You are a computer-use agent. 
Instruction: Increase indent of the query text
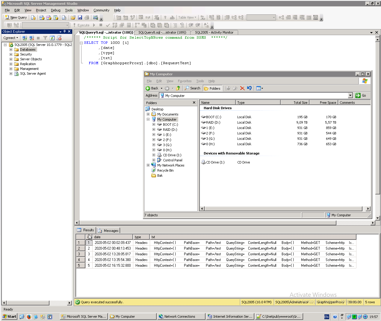click(x=197, y=25)
